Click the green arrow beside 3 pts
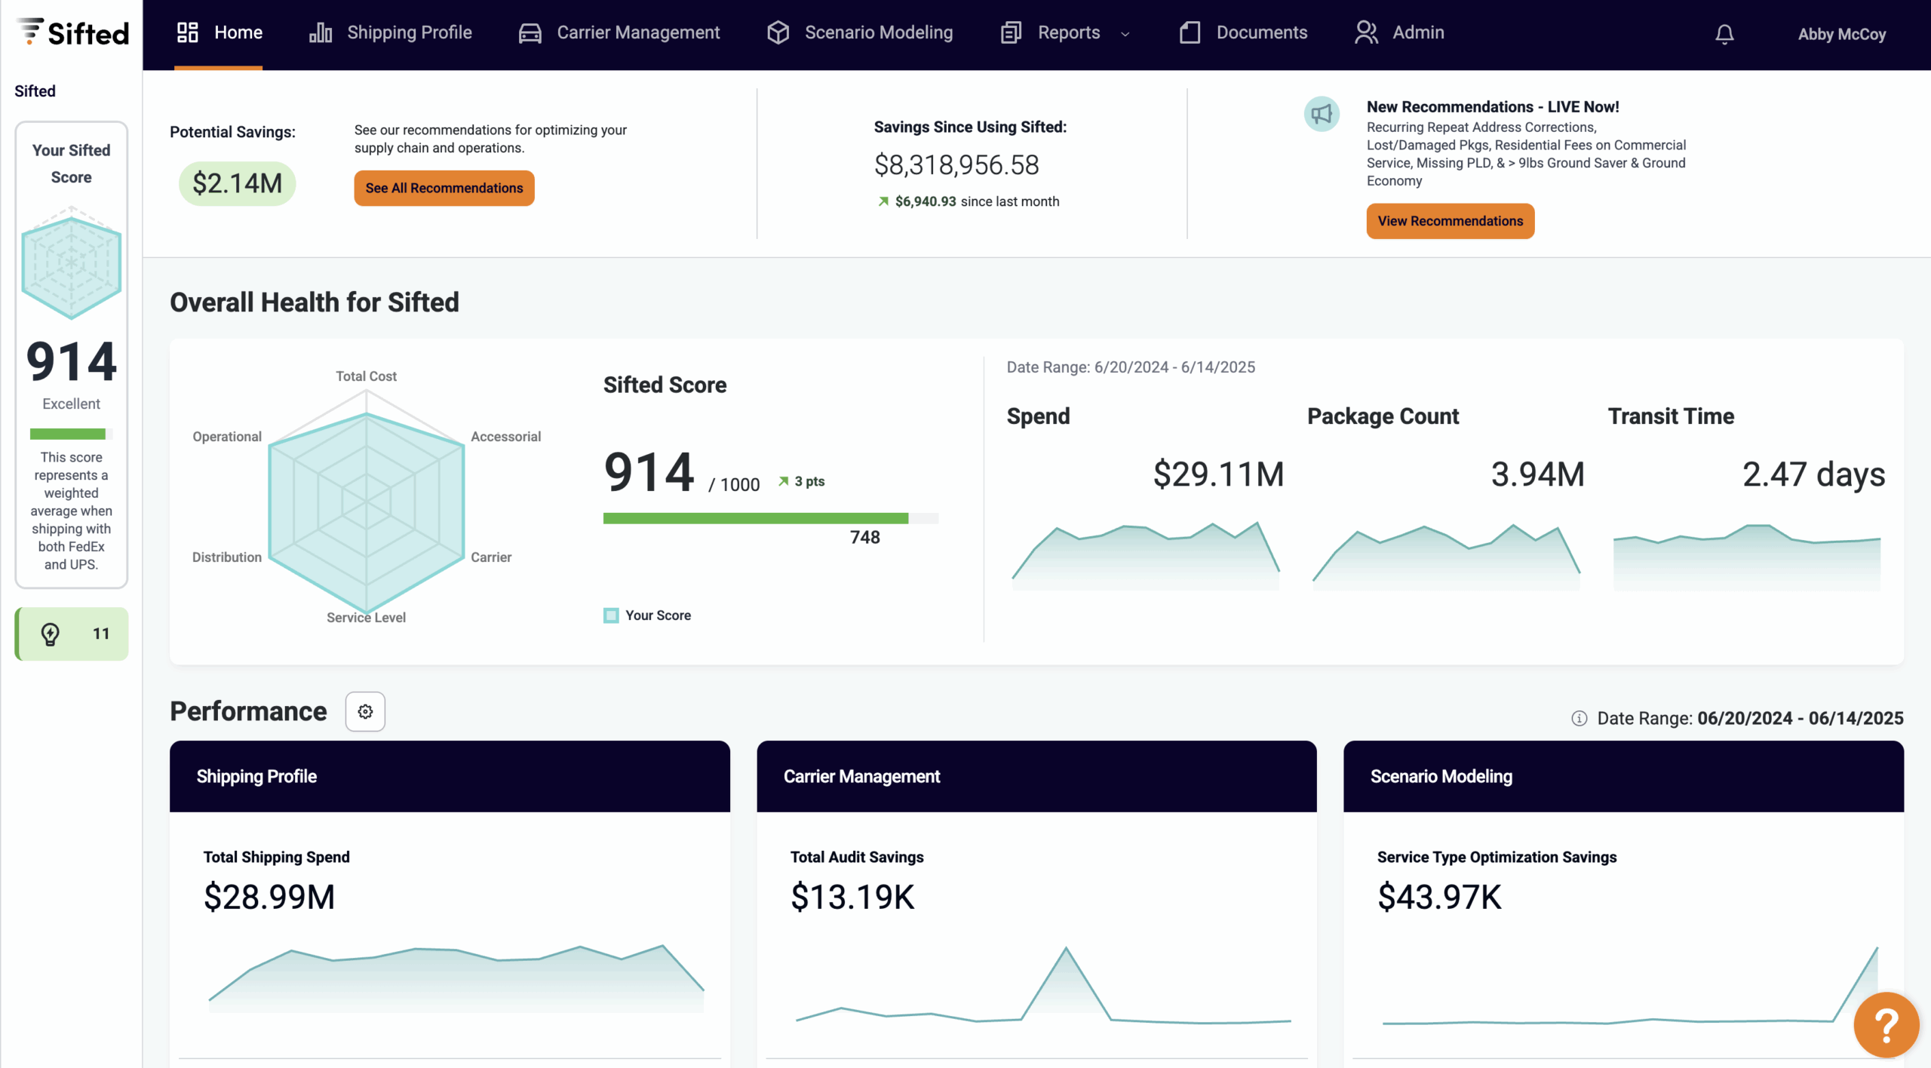 [x=784, y=481]
